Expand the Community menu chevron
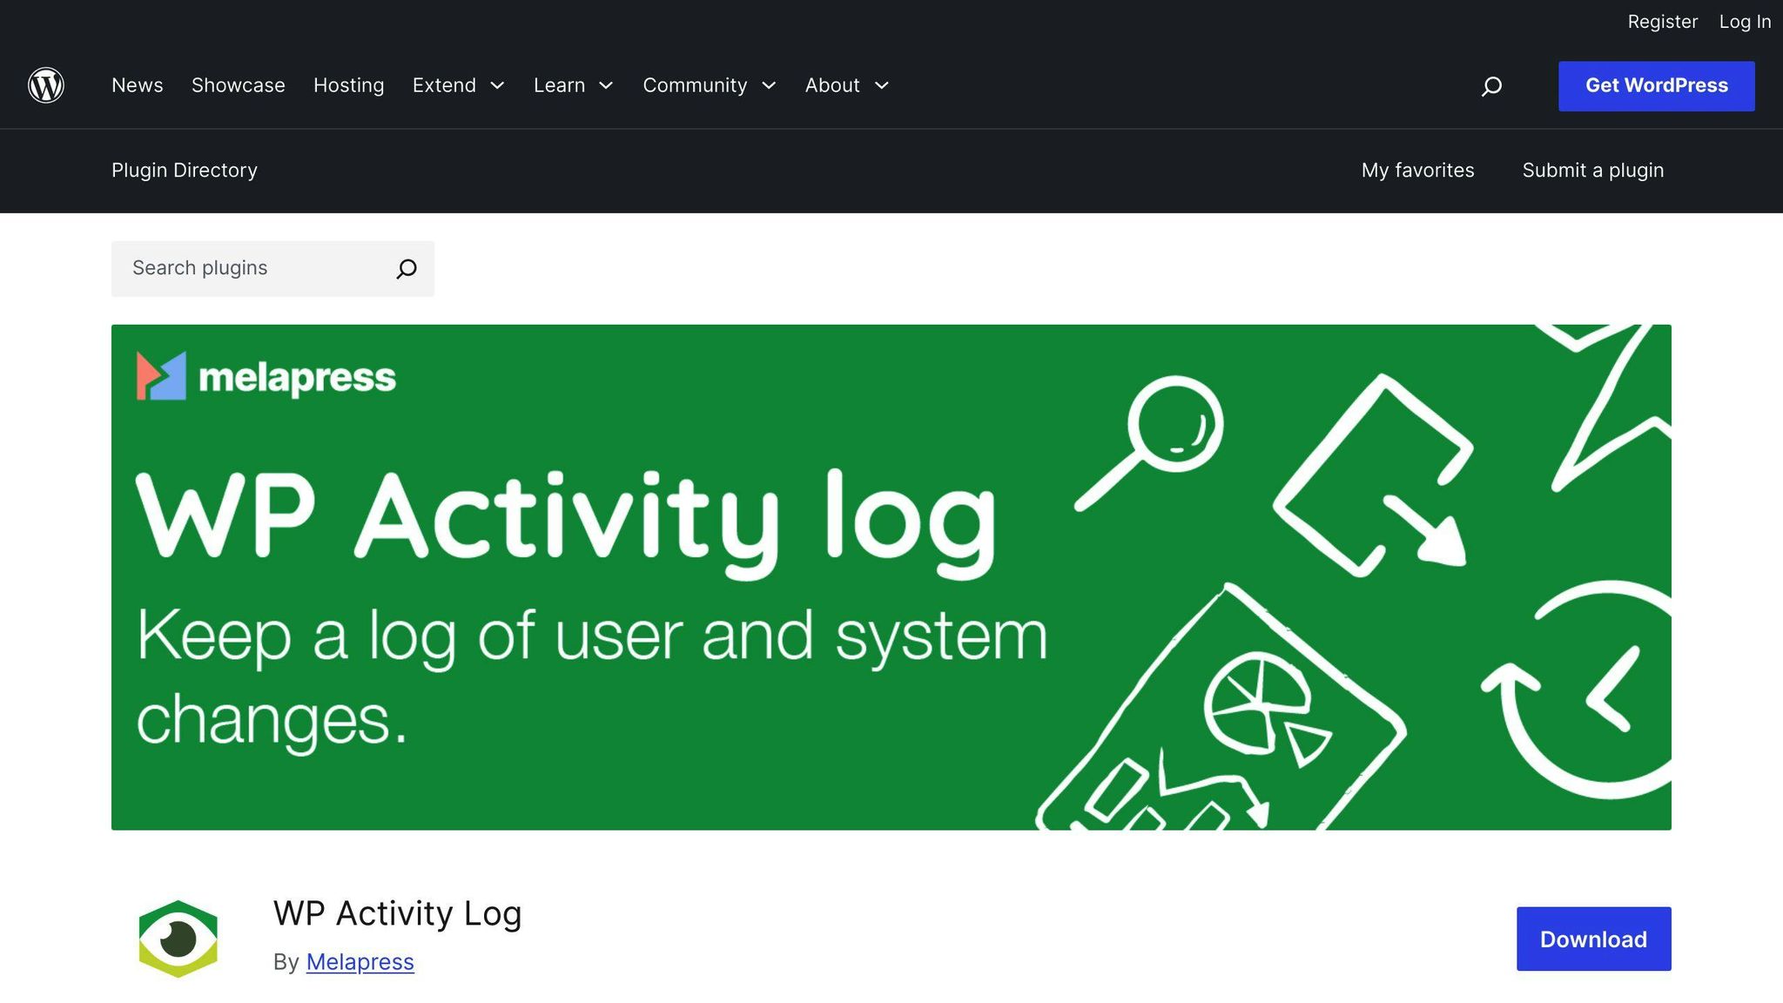The height and width of the screenshot is (1003, 1783). point(769,85)
